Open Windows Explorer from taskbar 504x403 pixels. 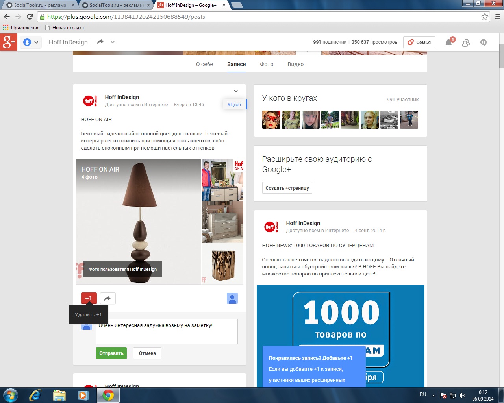point(59,395)
